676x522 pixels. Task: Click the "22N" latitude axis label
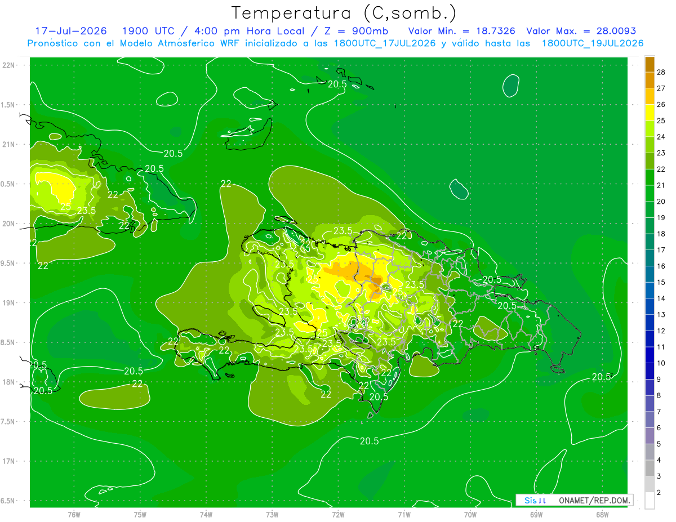click(9, 65)
